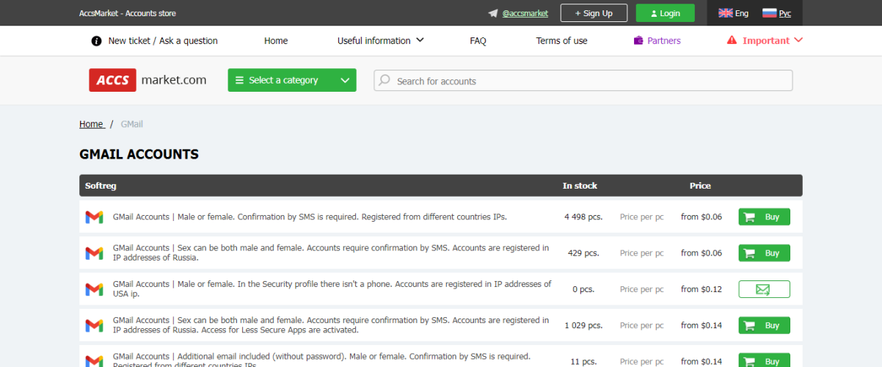Click Gmail icon of first account row
Image resolution: width=882 pixels, height=367 pixels.
[94, 217]
